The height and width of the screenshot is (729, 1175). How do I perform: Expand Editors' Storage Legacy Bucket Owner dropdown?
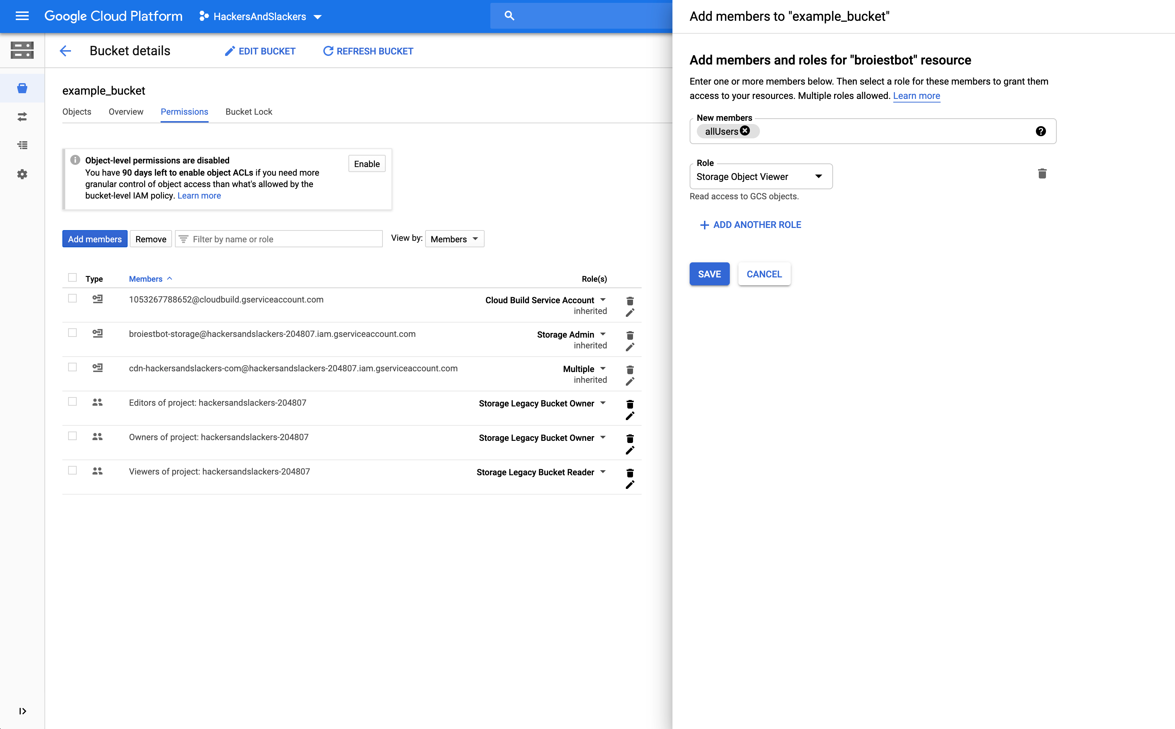coord(603,403)
